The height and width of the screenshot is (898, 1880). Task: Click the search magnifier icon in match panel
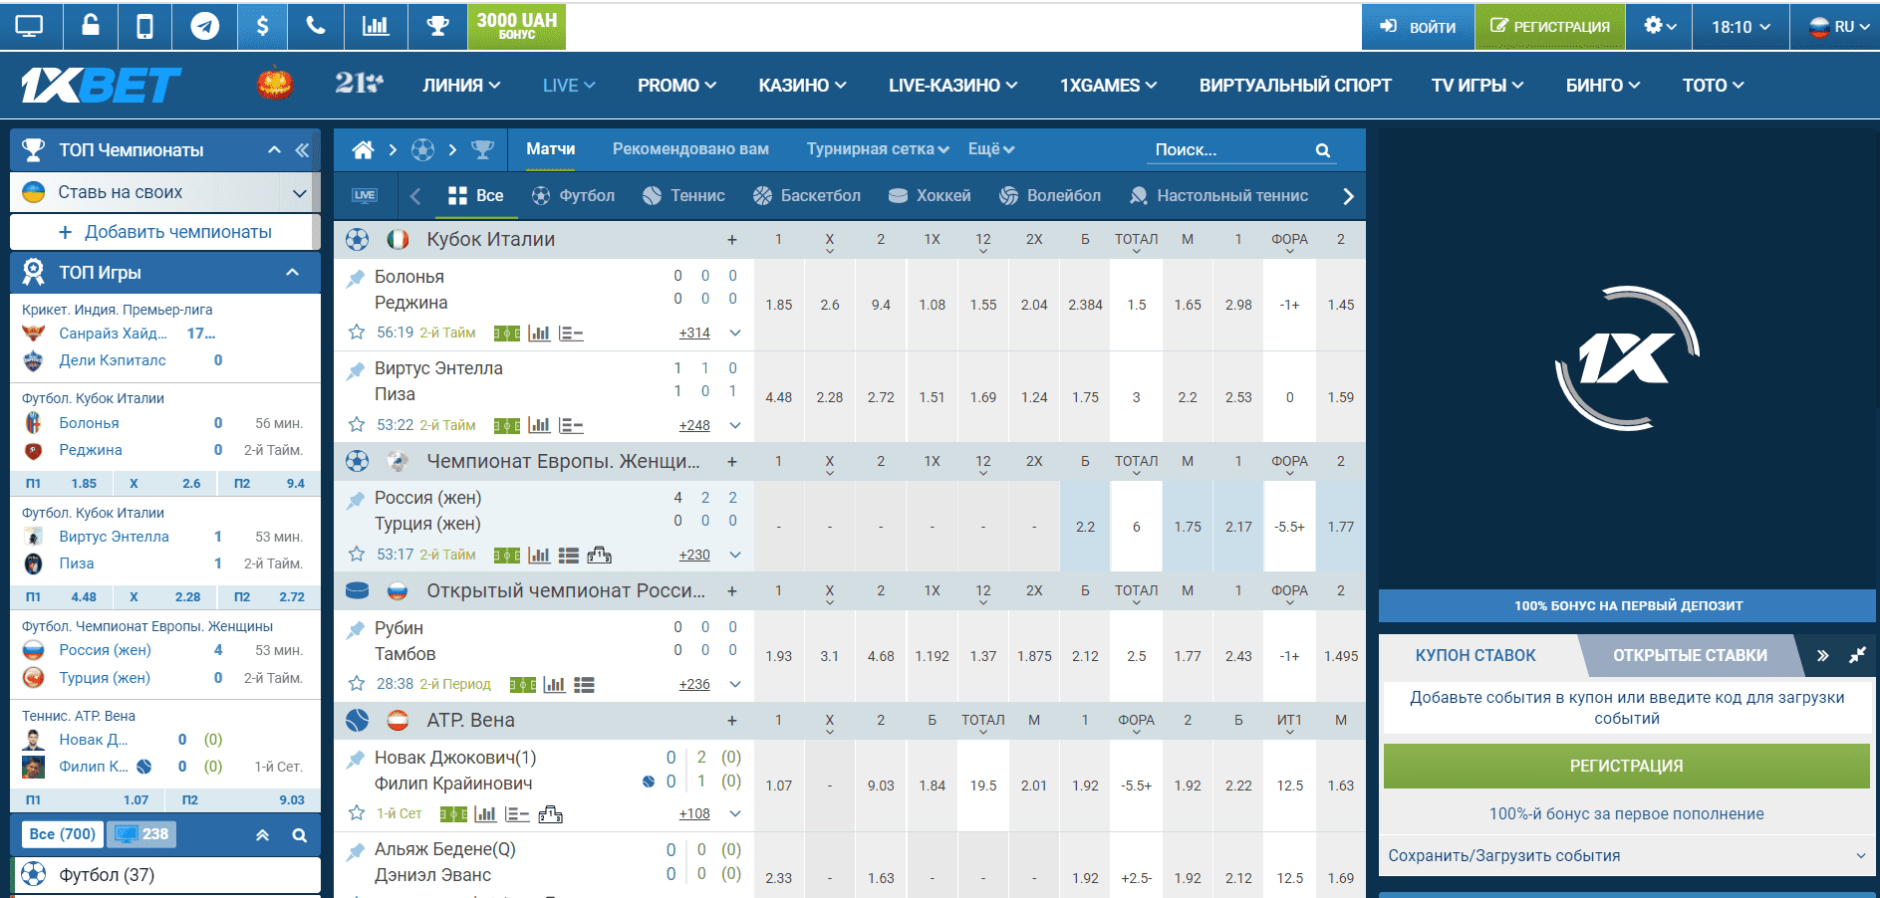click(1323, 150)
